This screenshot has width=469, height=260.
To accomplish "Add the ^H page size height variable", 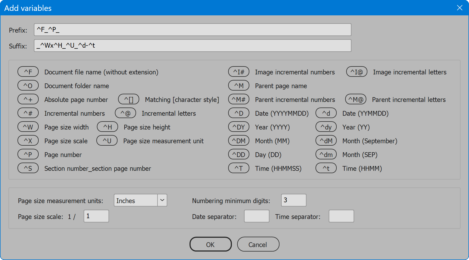I will (x=107, y=127).
